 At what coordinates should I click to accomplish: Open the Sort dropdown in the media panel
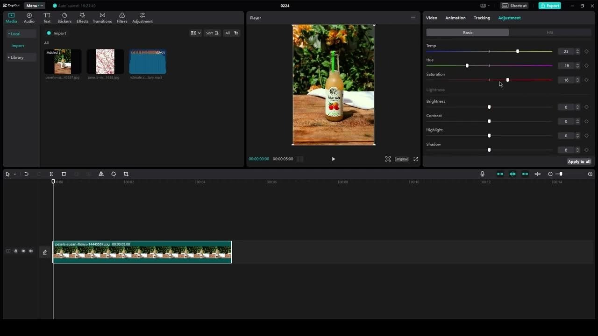pyautogui.click(x=212, y=33)
